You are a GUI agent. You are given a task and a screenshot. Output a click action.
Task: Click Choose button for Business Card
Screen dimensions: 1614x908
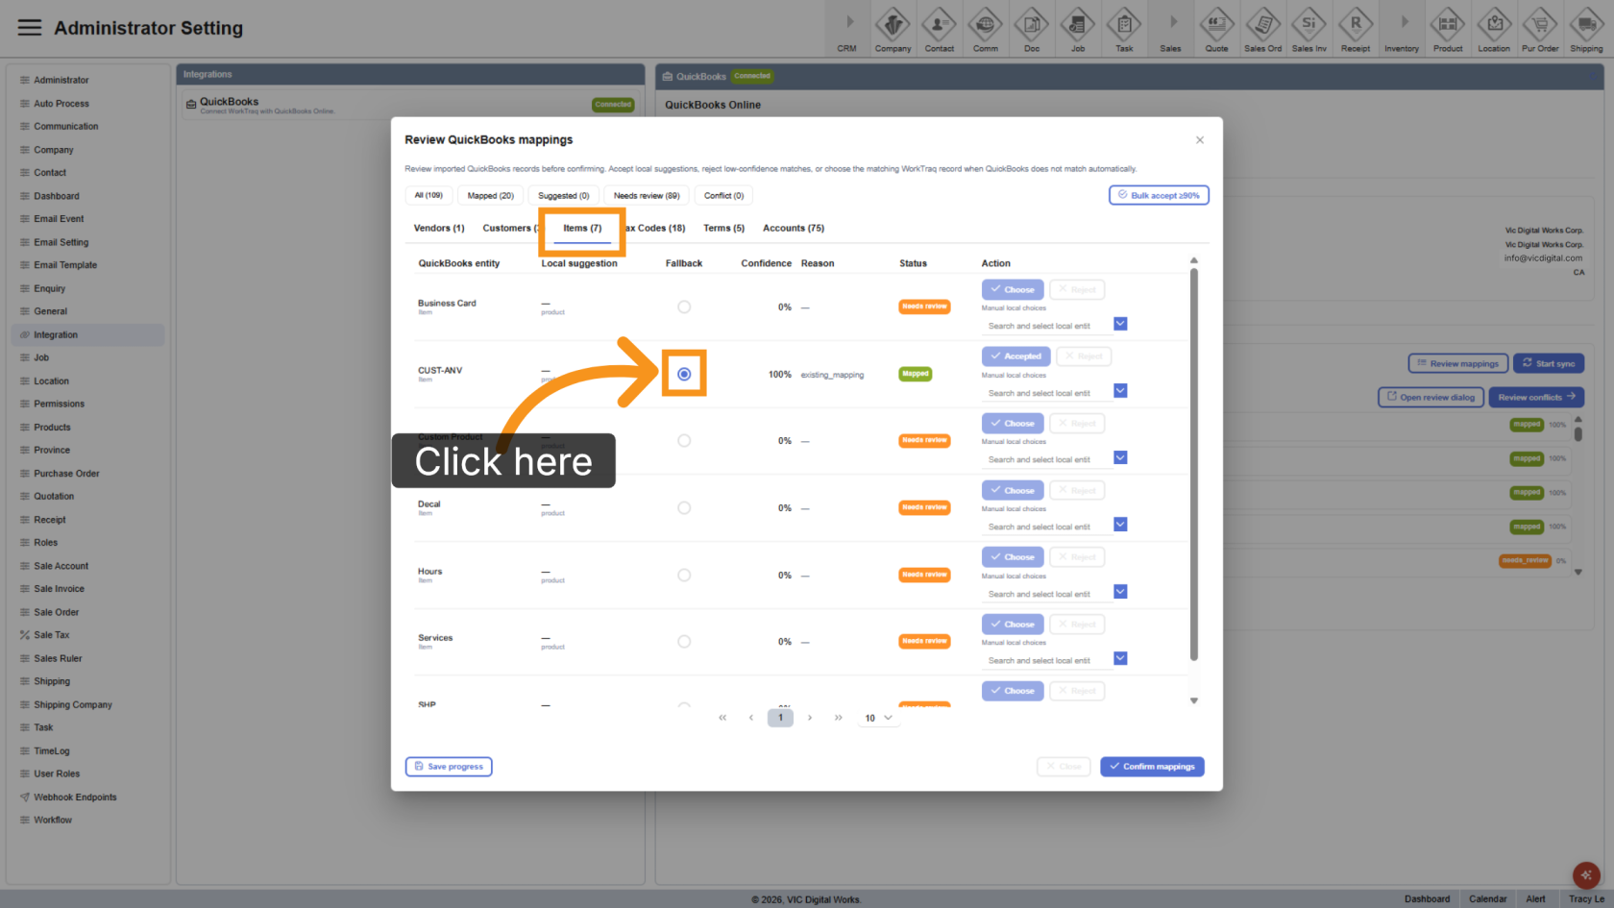tap(1013, 289)
